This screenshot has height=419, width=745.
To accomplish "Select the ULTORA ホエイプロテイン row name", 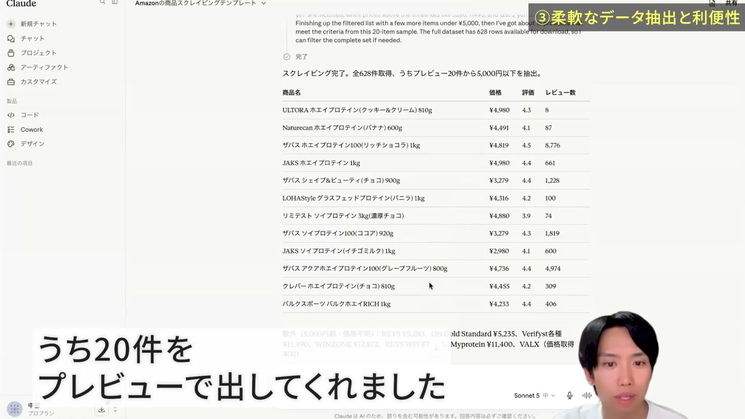I will [357, 110].
